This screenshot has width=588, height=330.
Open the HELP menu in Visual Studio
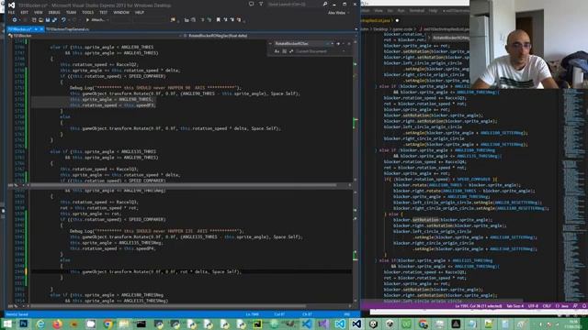(140, 12)
